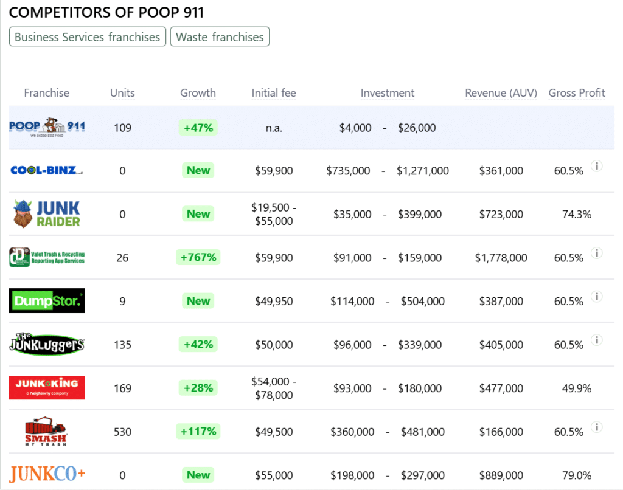The height and width of the screenshot is (490, 623).
Task: Open Waste franchises tag
Action: coord(220,36)
